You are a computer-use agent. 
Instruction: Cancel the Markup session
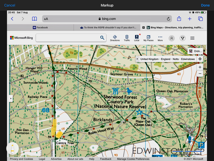point(10,5)
